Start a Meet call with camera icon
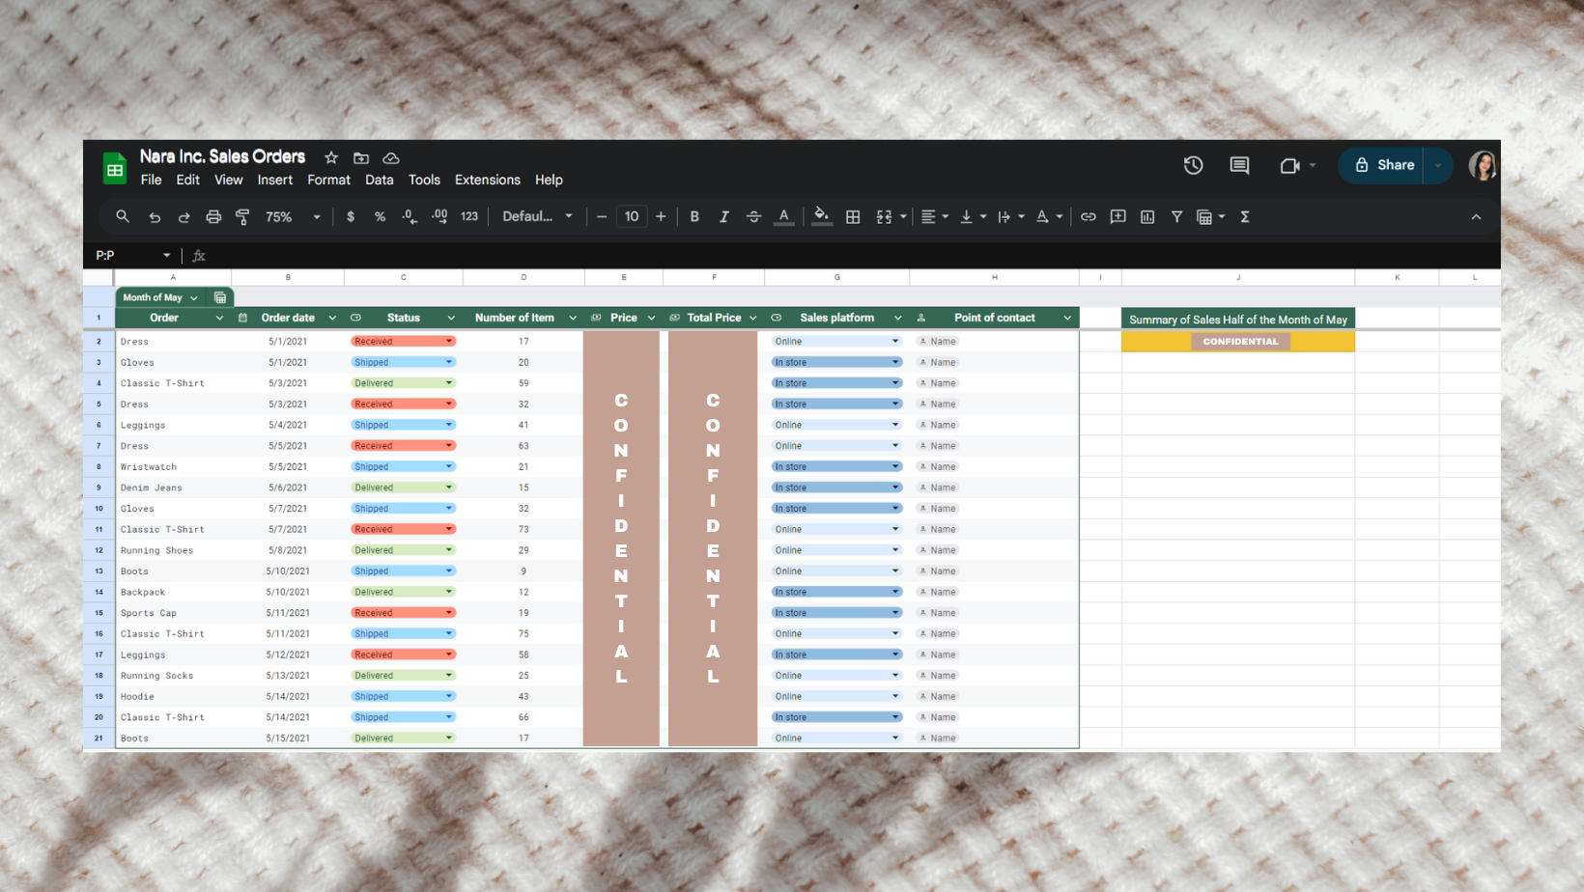Screen dimensions: 1584x892 coord(1289,166)
